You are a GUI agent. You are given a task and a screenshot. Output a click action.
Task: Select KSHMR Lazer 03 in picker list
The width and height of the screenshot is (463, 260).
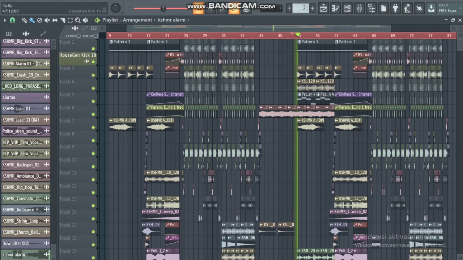coord(26,109)
